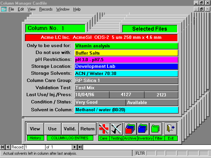Viewport: 211px width, 158px height.
Task: Open the Help menu
Action: click(77, 9)
